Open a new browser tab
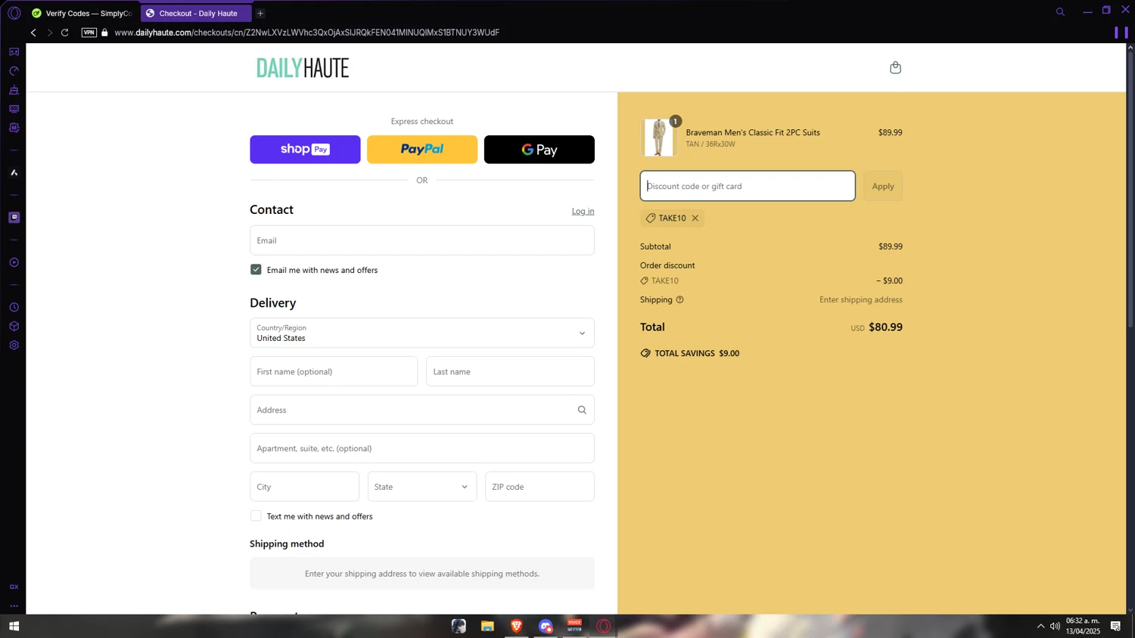The image size is (1135, 638). pos(260,13)
